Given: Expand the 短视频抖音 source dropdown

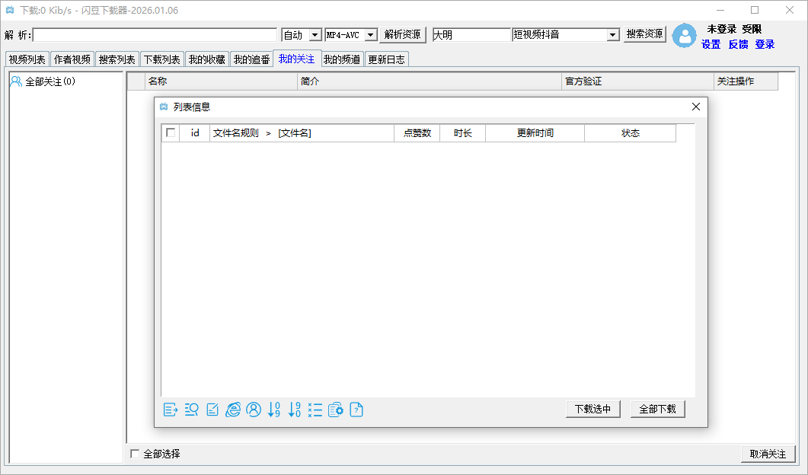Looking at the screenshot, I should pyautogui.click(x=613, y=35).
